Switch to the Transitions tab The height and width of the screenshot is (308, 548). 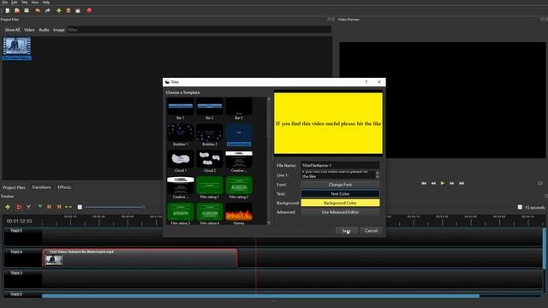[41, 187]
